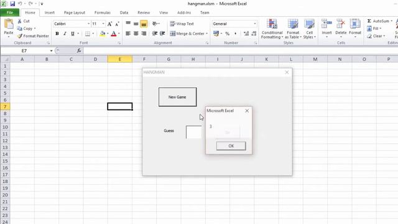
Task: Click the Paste icon
Action: (x=9, y=24)
